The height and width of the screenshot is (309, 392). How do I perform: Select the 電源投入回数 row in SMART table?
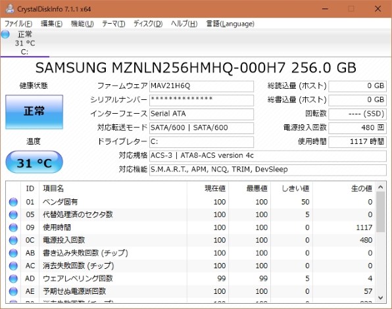(190, 241)
